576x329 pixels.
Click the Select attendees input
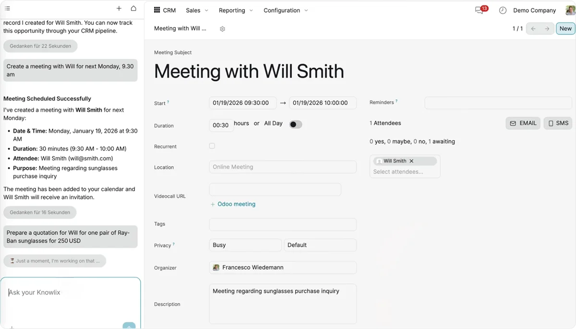(405, 172)
